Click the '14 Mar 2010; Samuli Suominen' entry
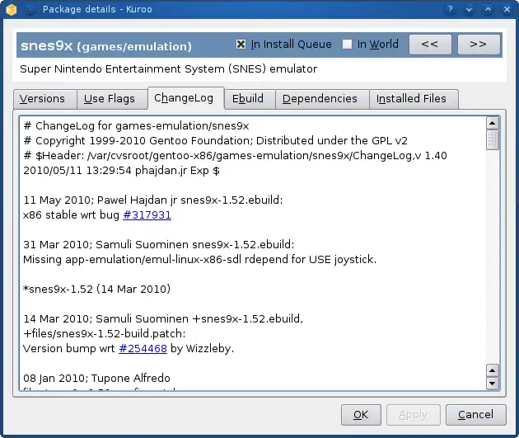This screenshot has height=438, width=519. point(163,318)
